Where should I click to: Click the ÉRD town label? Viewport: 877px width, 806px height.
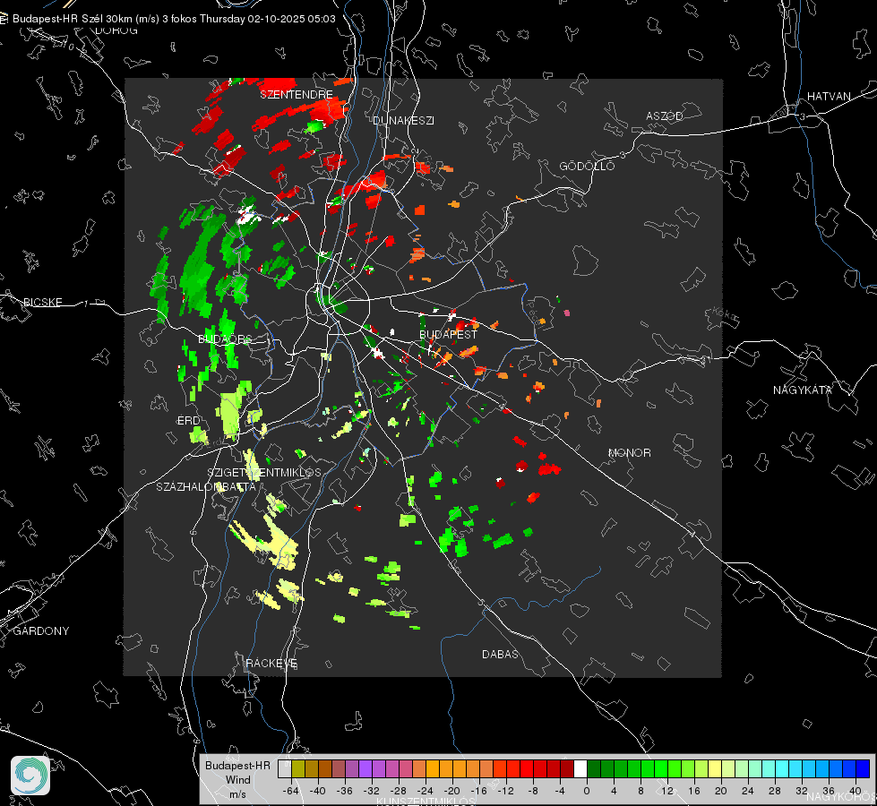(188, 420)
